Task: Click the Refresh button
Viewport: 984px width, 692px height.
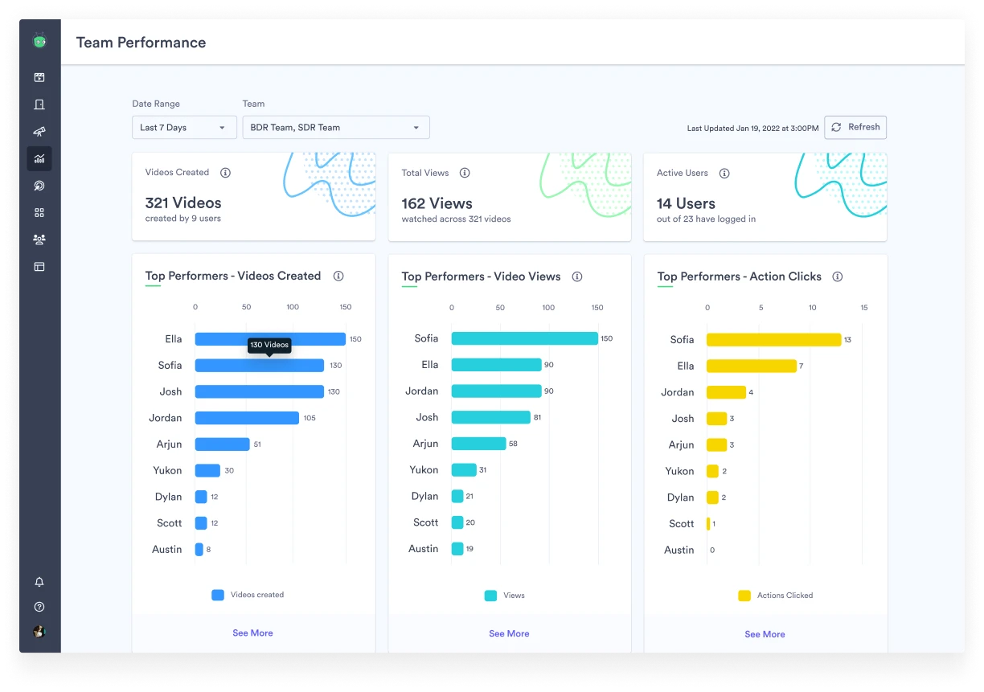Action: [x=855, y=127]
